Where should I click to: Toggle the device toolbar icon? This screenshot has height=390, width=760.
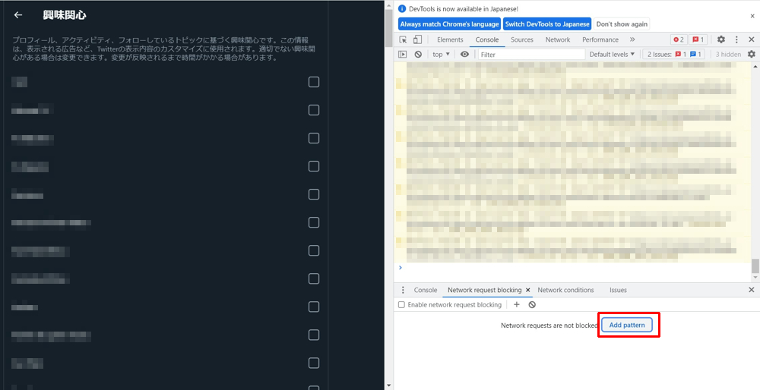417,39
